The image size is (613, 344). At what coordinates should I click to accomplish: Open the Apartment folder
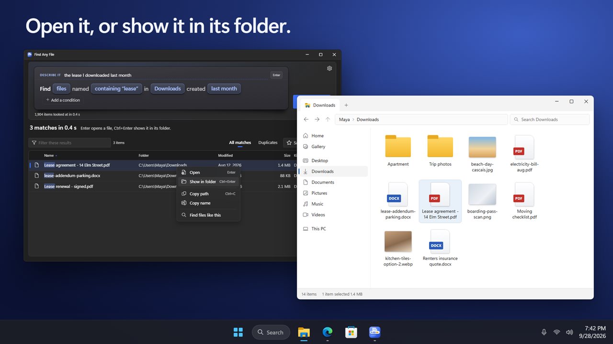tap(398, 151)
